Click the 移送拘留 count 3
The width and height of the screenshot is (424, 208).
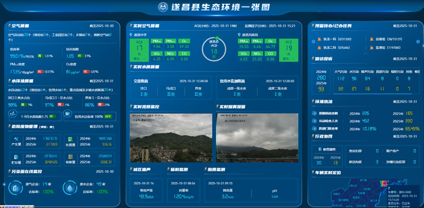377,162
